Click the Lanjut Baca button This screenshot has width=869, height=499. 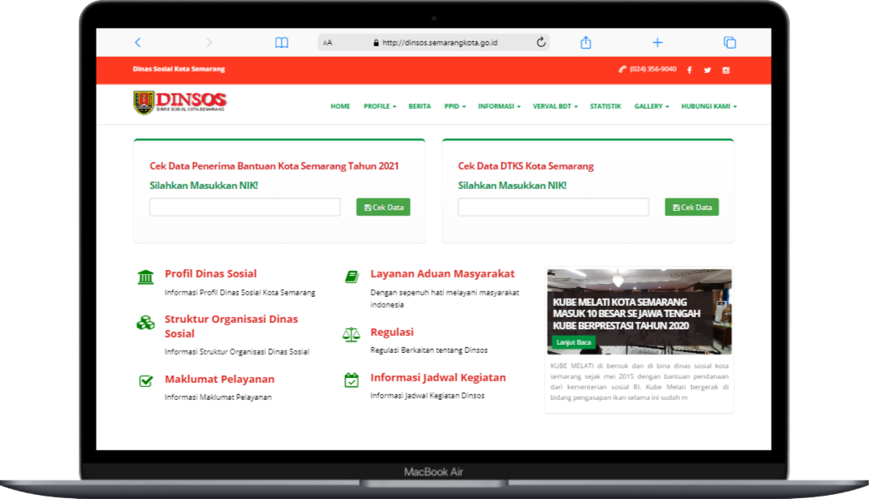click(x=574, y=342)
